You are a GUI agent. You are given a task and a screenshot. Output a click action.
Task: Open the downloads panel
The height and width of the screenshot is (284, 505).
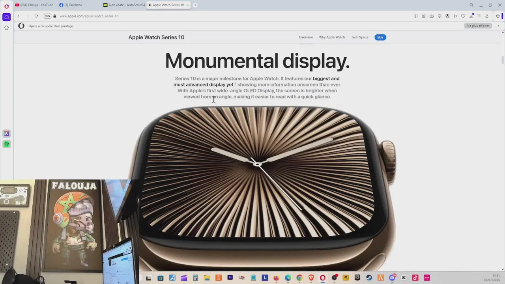pos(471,16)
